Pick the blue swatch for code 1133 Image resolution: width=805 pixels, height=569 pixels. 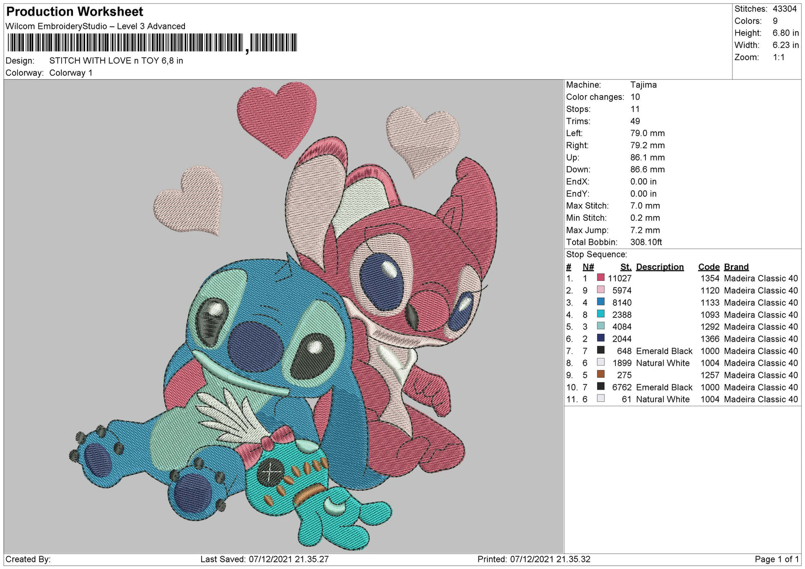click(601, 302)
